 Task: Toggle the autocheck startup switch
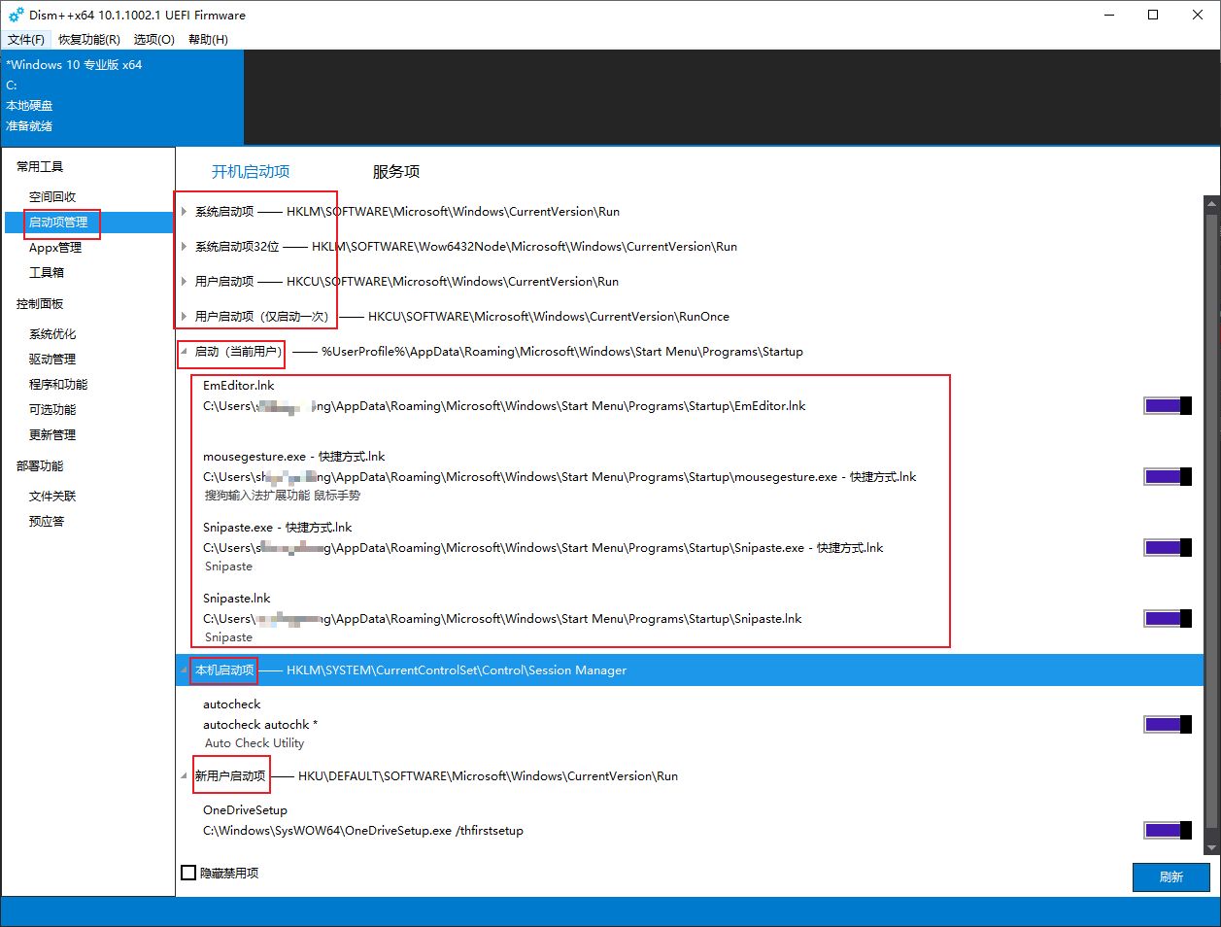tap(1167, 725)
